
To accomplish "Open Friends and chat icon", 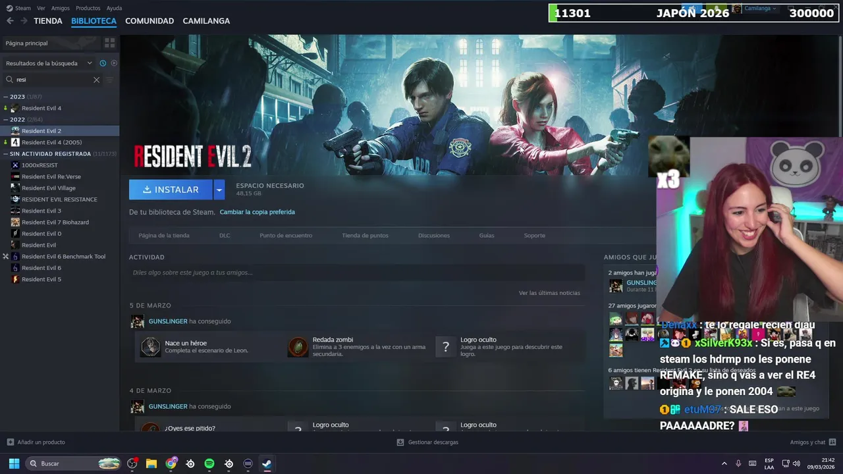I will point(832,442).
